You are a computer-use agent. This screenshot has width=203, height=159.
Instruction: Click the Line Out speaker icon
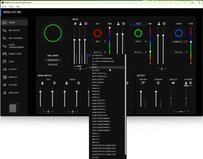point(173,83)
